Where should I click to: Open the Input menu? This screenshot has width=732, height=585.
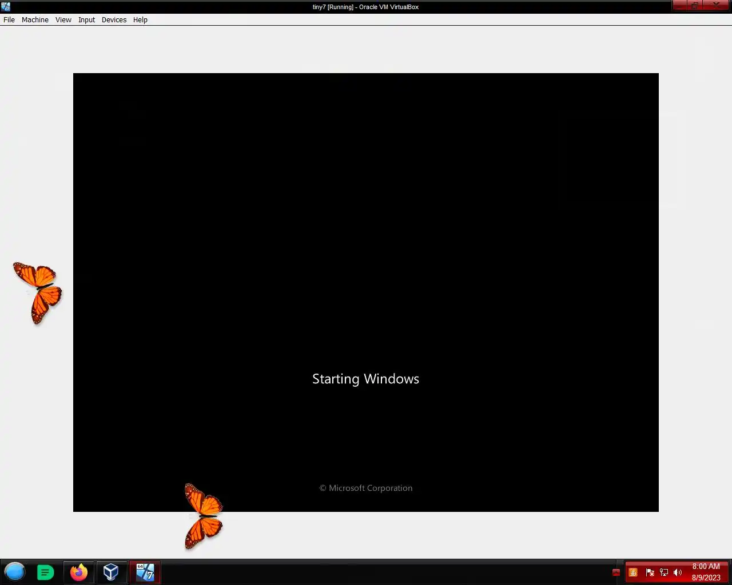point(86,19)
